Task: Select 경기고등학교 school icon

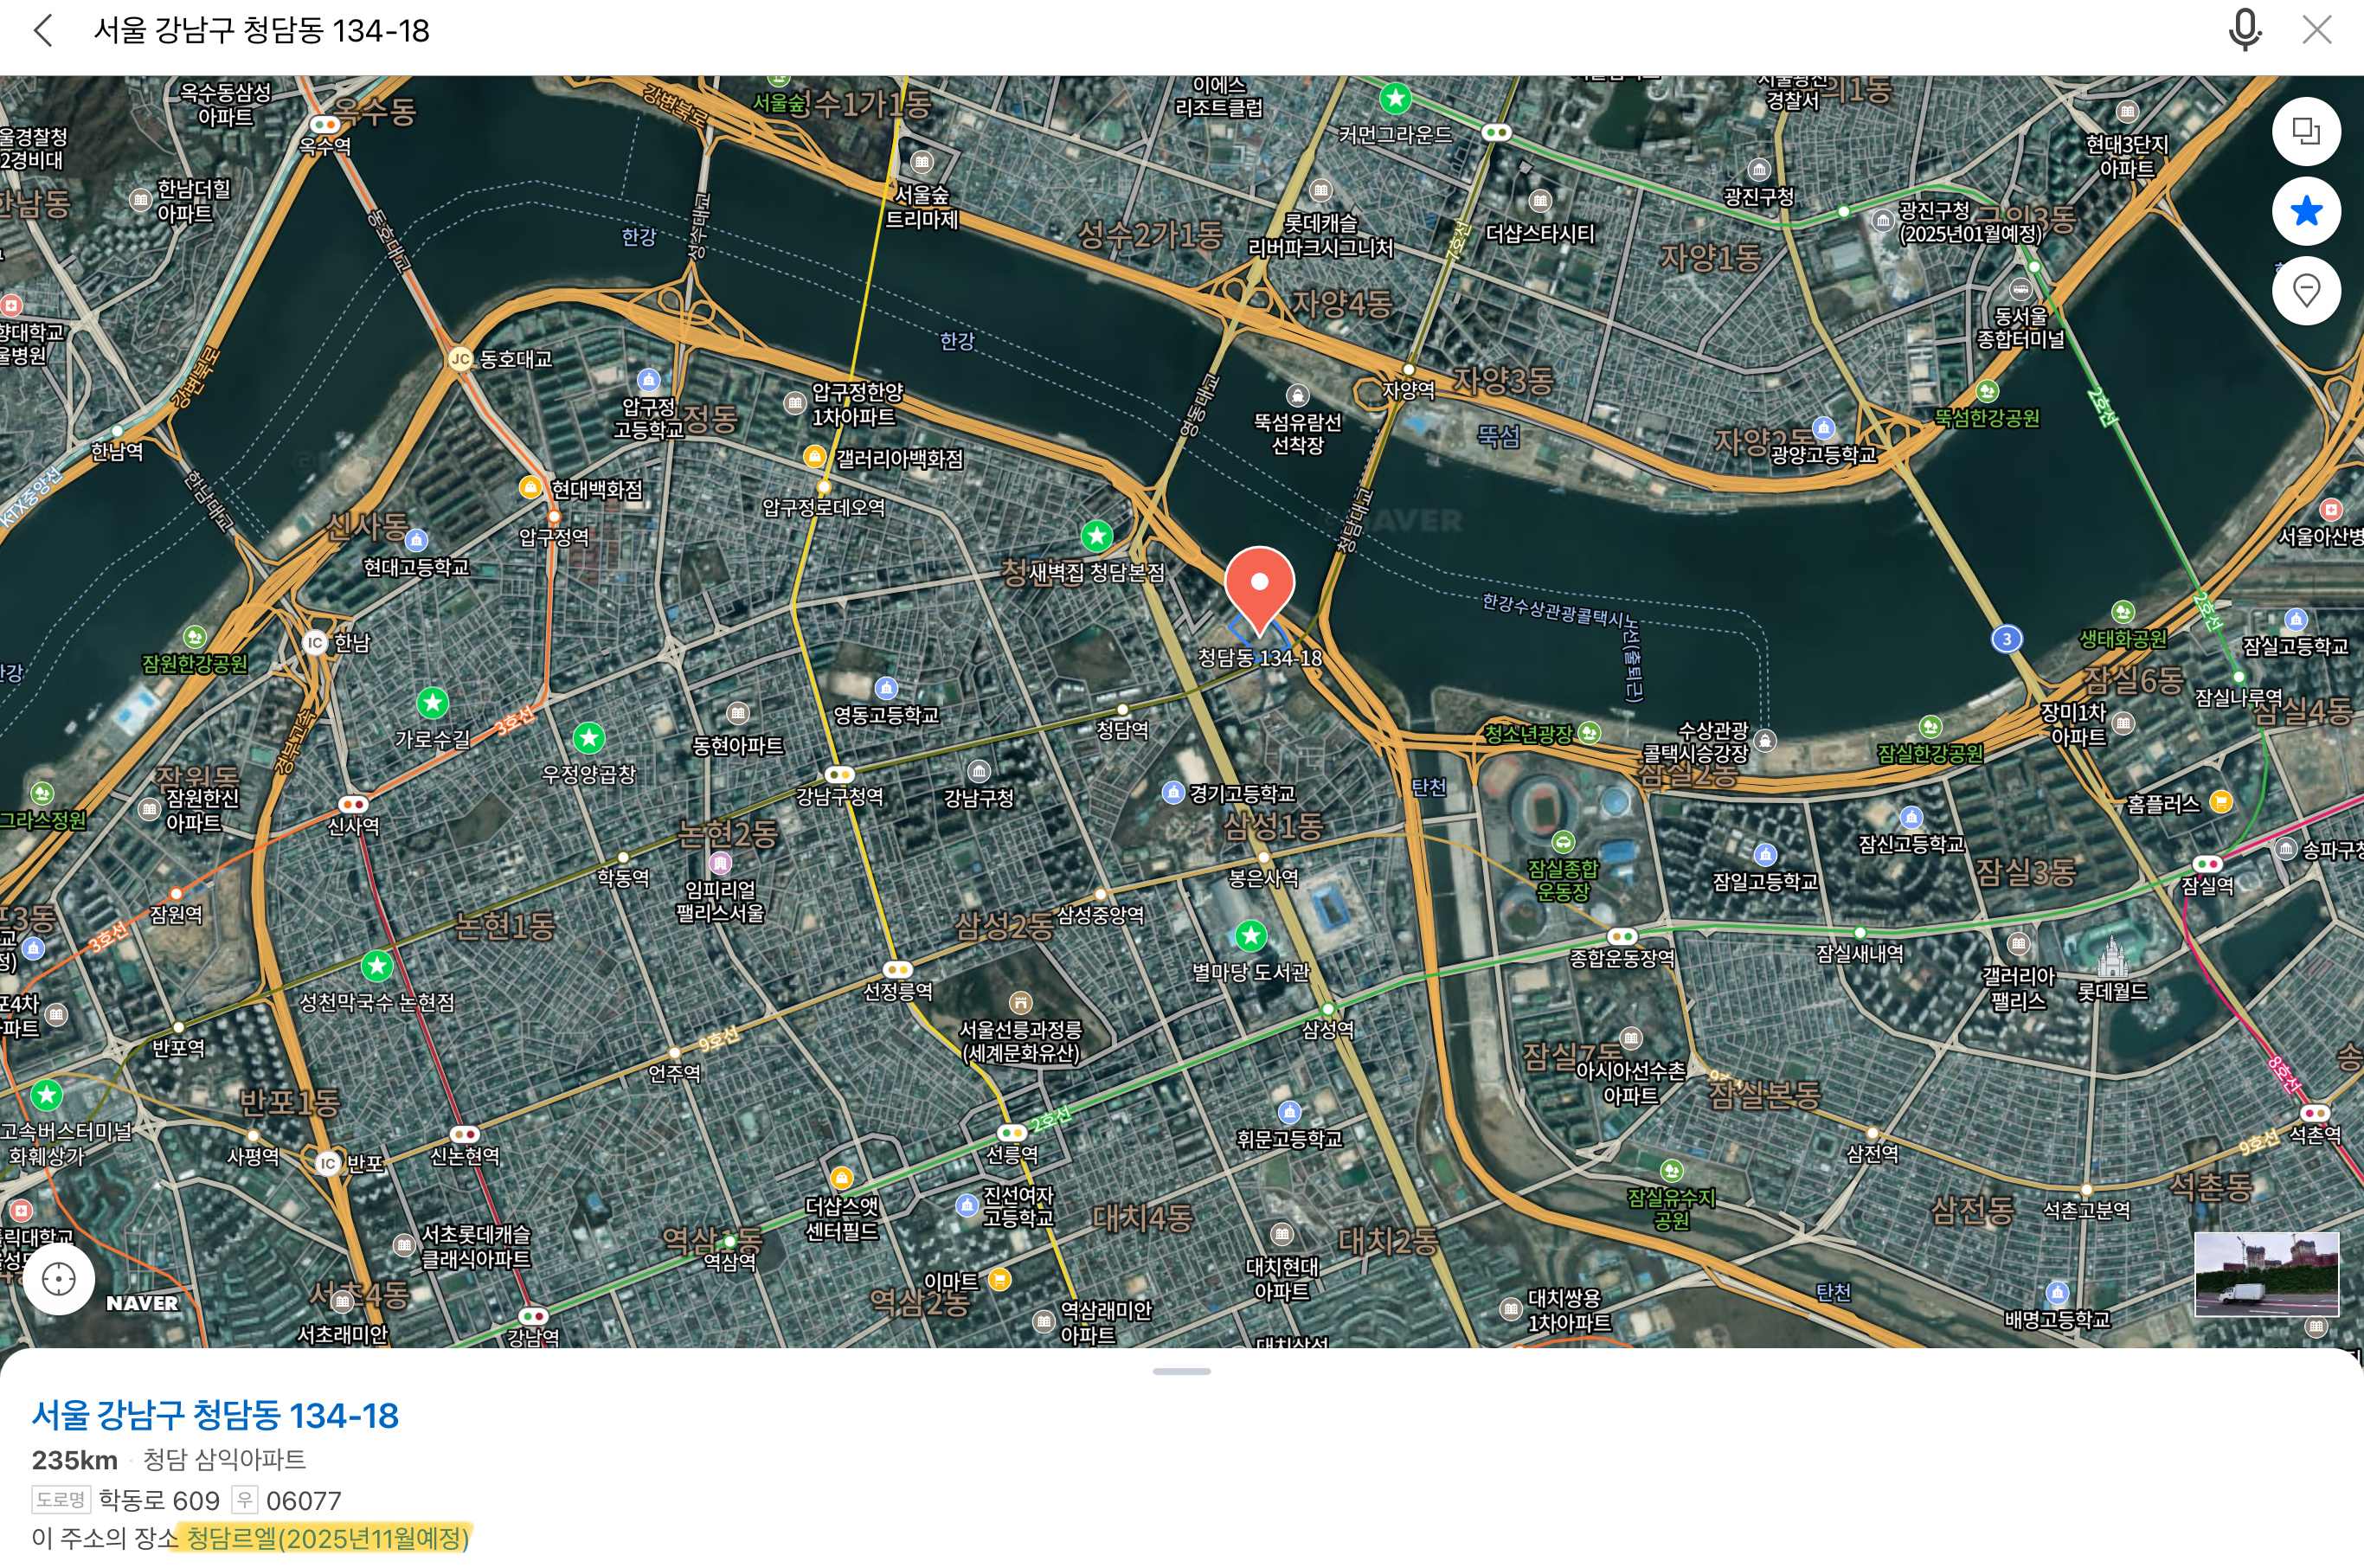Action: (x=1173, y=793)
